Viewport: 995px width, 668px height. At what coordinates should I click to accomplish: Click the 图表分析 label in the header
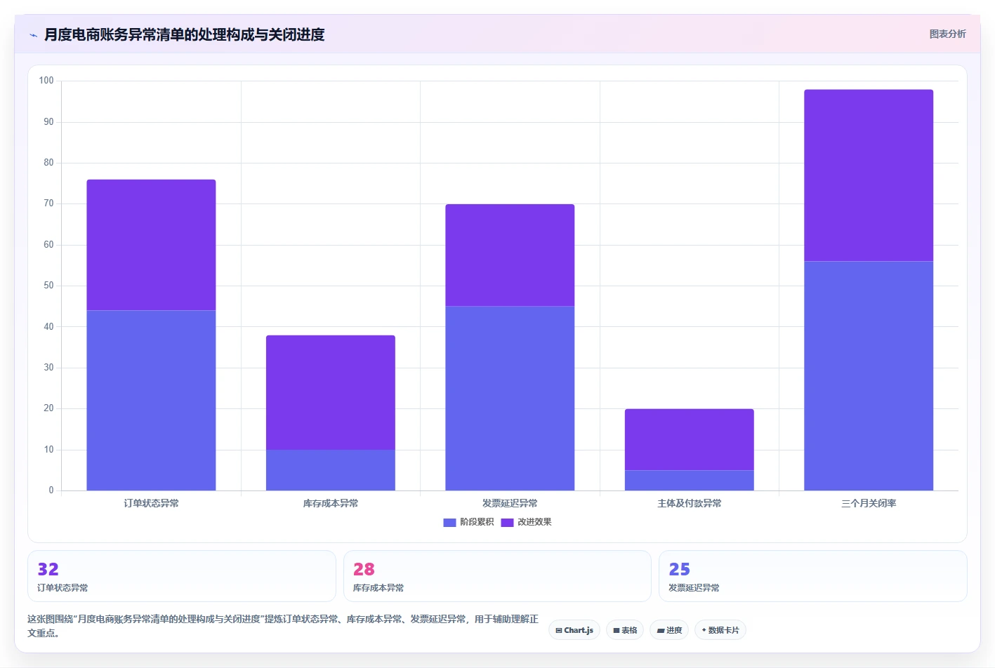(x=947, y=34)
